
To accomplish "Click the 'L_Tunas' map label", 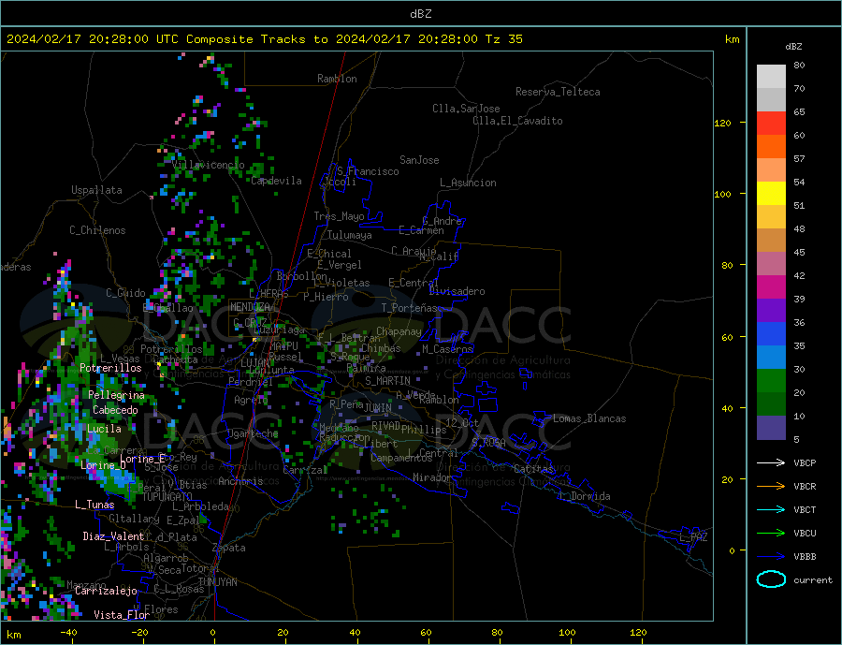I will (x=94, y=505).
